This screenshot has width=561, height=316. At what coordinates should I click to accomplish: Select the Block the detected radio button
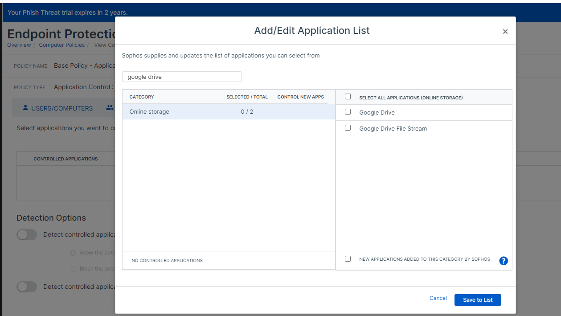[73, 269]
